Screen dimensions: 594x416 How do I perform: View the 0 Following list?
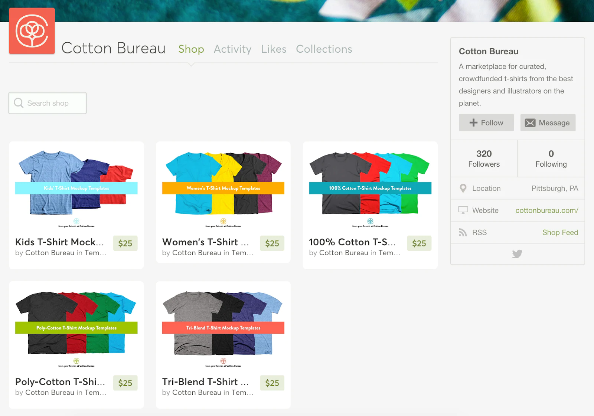pyautogui.click(x=551, y=158)
